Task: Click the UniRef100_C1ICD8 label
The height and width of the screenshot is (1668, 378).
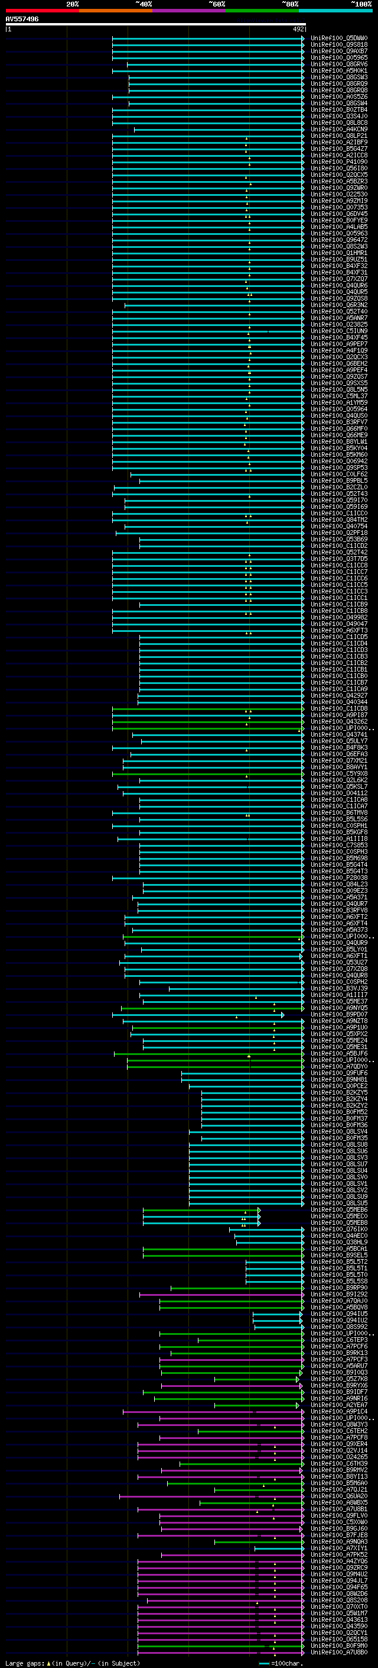Action: click(339, 708)
